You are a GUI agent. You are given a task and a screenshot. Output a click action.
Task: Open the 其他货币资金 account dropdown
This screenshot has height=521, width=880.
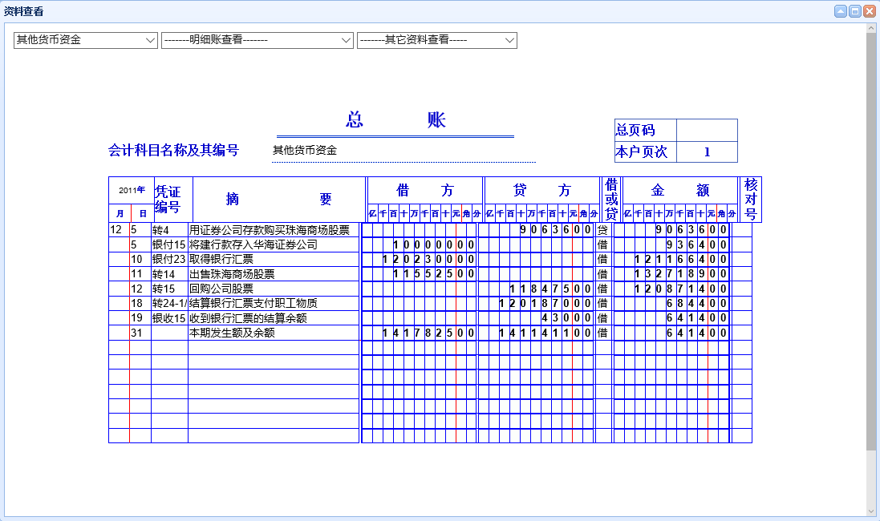click(x=85, y=40)
